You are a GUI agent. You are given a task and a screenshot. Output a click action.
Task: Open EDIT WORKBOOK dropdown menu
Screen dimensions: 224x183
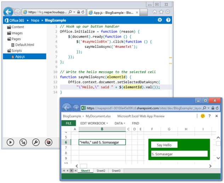pyautogui.click(x=94, y=123)
